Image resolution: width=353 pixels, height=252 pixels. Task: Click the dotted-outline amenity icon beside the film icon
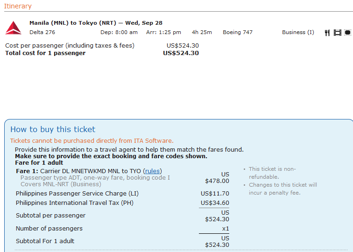click(347, 33)
